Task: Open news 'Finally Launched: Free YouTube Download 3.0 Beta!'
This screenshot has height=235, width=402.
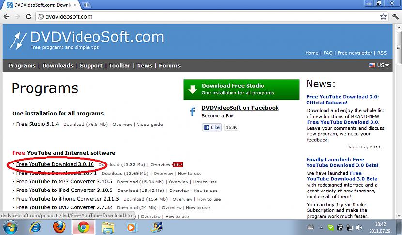Action: 342,162
